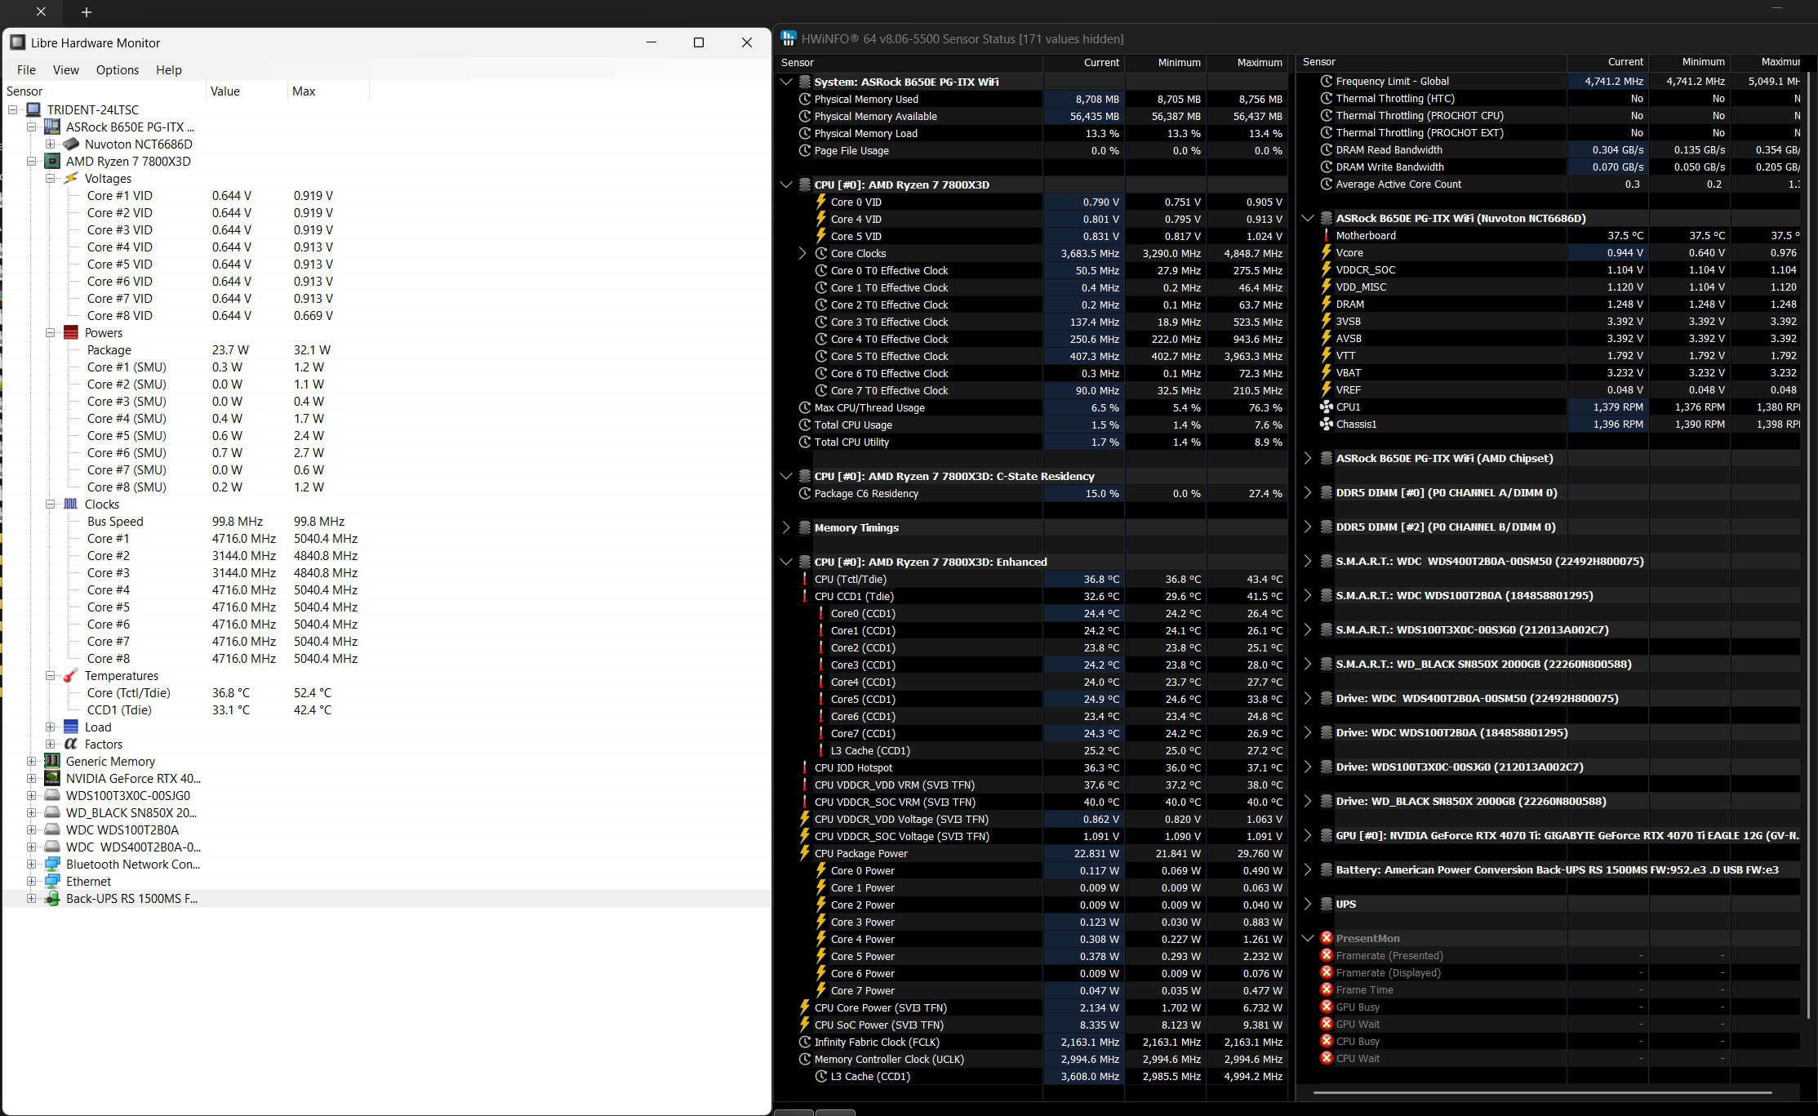This screenshot has width=1818, height=1116.
Task: Click the WDS100T3X0C-00SJG0 drive icon
Action: click(x=52, y=795)
